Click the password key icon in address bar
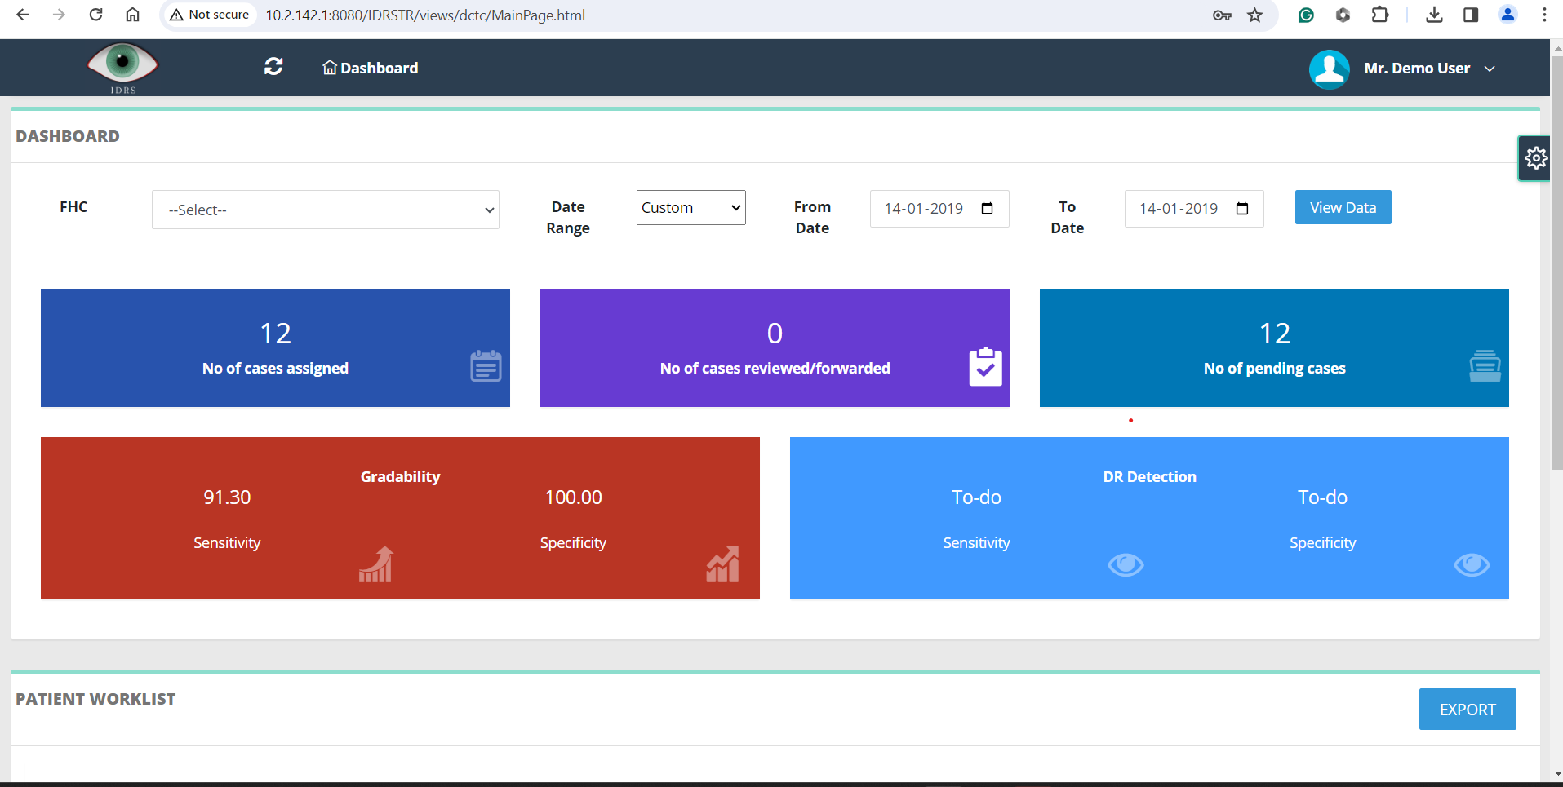This screenshot has height=787, width=1563. 1222,15
